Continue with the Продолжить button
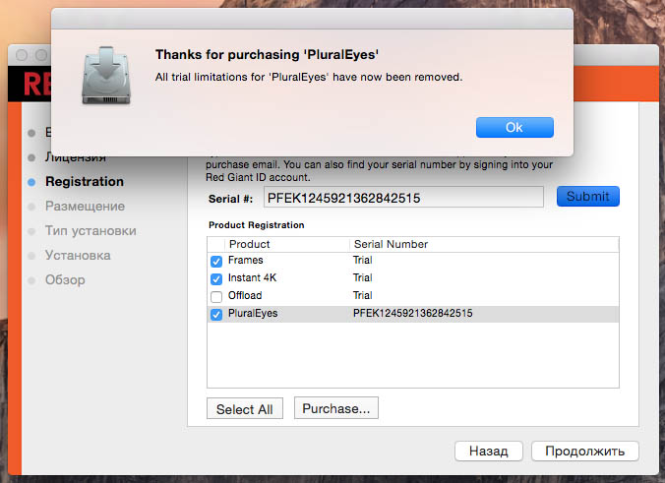665x483 pixels. coord(585,451)
